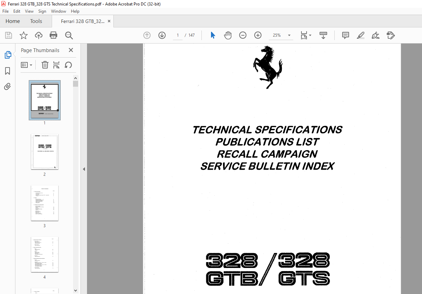Image resolution: width=422 pixels, height=294 pixels.
Task: Click thumbnails scrollbar up arrow
Action: point(75,78)
